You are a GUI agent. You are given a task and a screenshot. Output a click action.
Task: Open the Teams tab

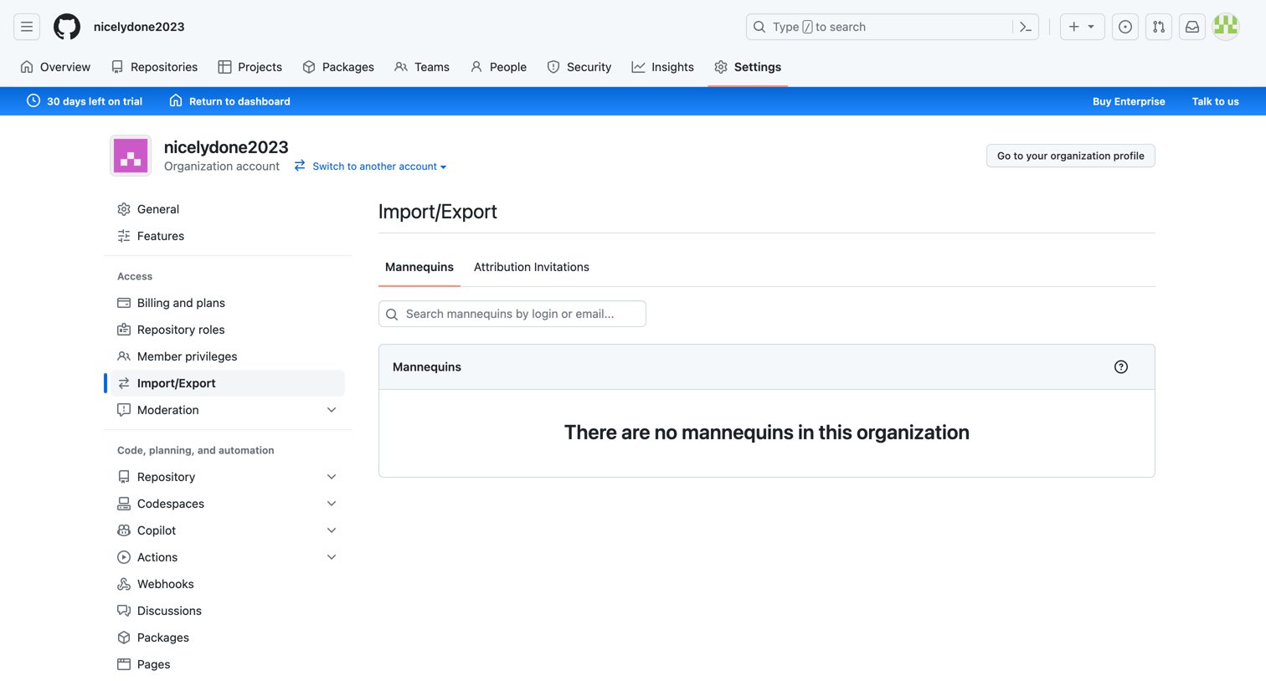click(422, 67)
